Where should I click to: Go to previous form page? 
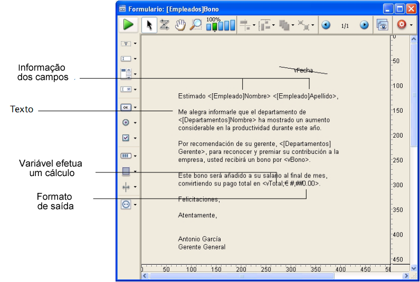pos(326,25)
